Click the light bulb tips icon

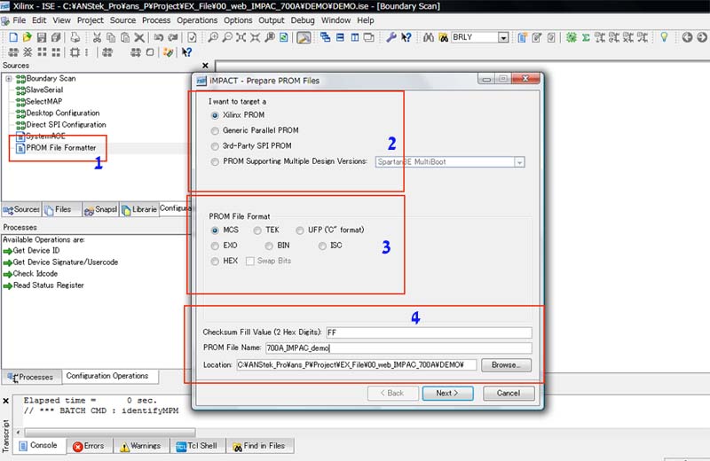pos(664,37)
